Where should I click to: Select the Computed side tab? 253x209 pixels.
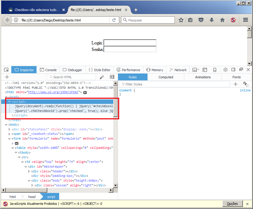166,77
